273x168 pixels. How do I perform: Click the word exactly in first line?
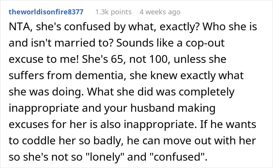179,27
